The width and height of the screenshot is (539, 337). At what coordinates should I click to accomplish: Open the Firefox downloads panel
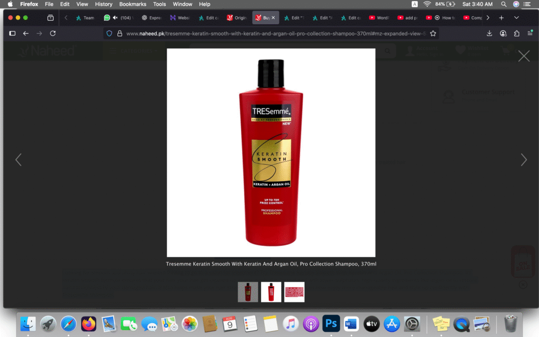pos(490,33)
